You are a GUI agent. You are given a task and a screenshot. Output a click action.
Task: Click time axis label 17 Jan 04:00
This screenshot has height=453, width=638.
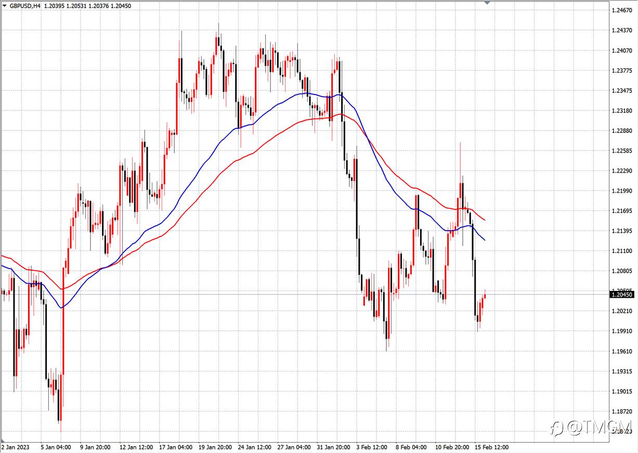176,447
